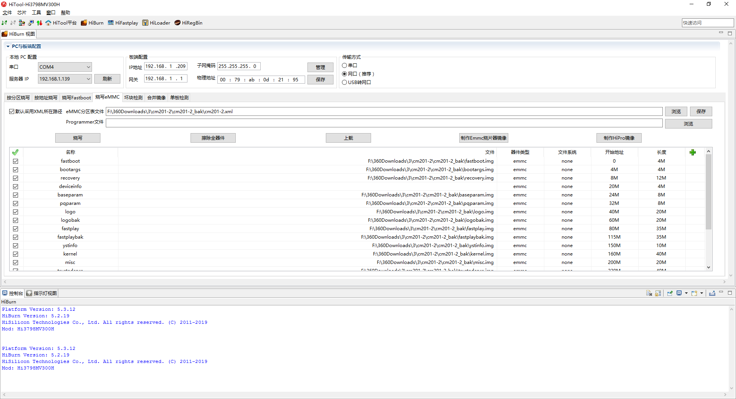
Task: Maximize the HiBurn view panel
Action: tap(730, 33)
